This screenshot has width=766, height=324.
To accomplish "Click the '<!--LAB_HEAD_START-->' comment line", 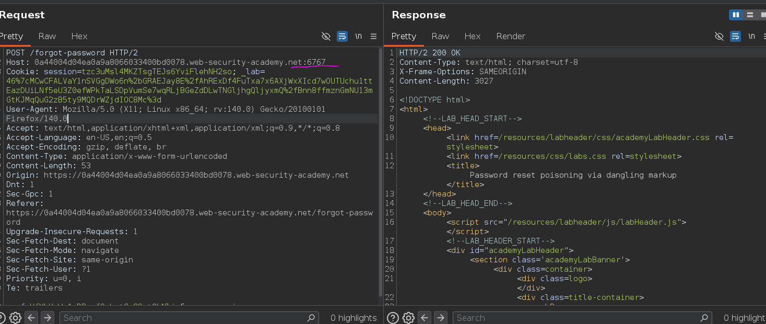I will [x=473, y=119].
